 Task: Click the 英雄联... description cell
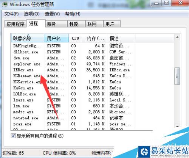click(x=119, y=94)
